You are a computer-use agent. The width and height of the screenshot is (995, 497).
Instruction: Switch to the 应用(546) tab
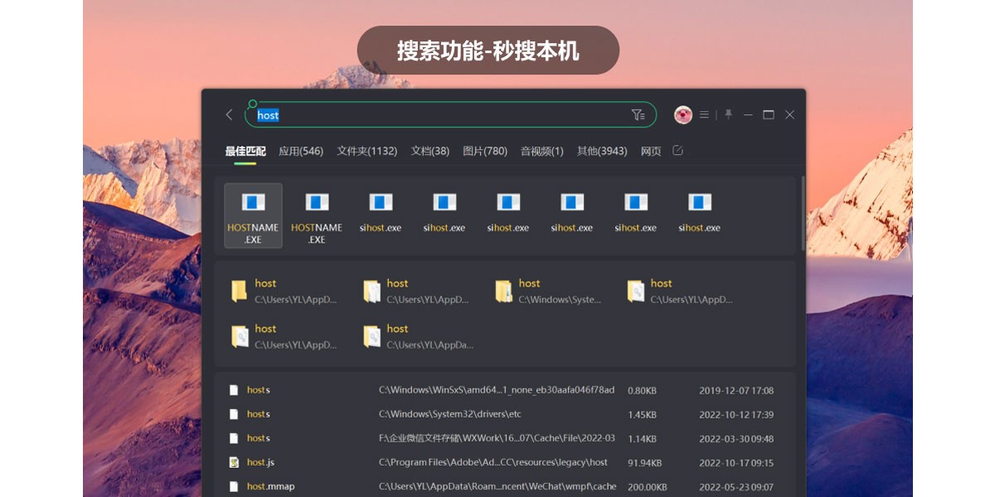click(x=301, y=151)
